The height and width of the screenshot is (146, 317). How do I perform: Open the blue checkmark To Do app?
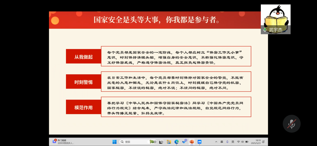point(184,142)
